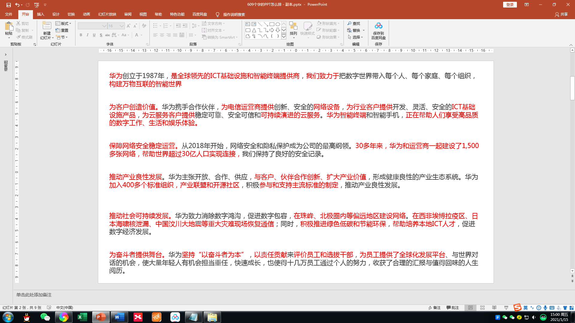575x323 pixels.
Task: Select the oval shape in shapes gallery
Action: coord(278,24)
